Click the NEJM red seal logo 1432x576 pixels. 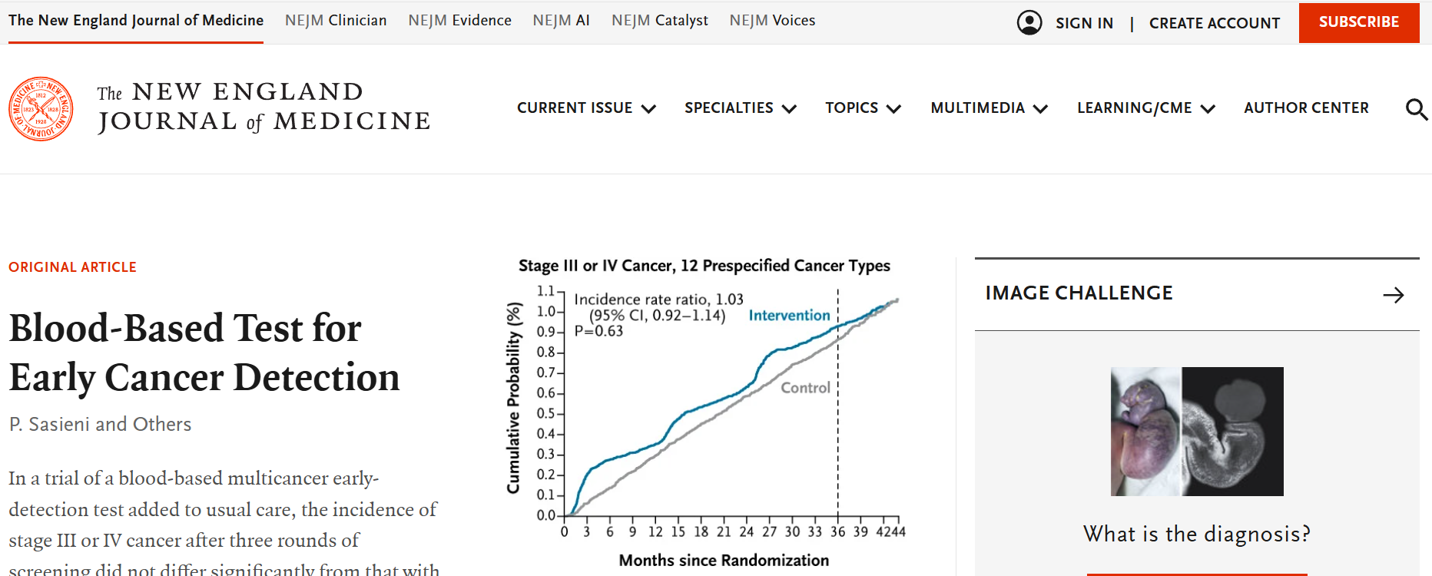click(x=41, y=108)
